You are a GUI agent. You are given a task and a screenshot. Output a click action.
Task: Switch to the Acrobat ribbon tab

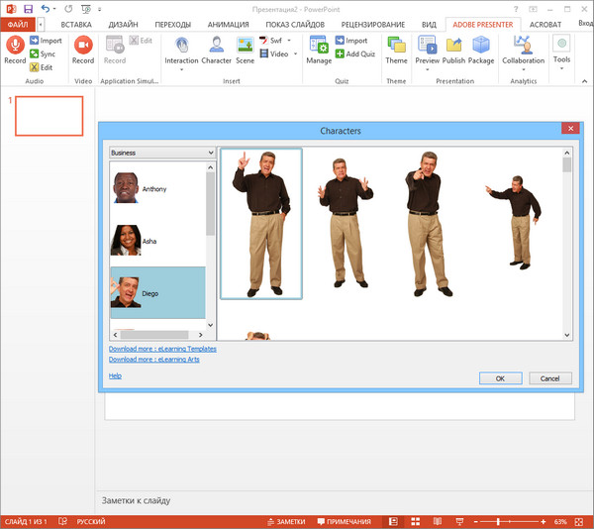[x=544, y=23]
